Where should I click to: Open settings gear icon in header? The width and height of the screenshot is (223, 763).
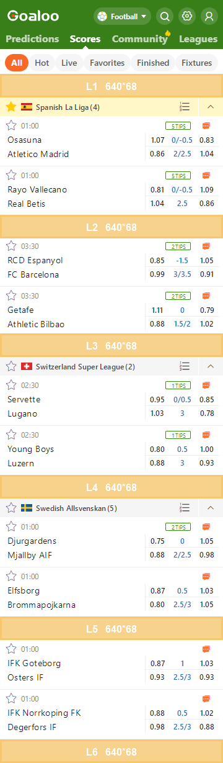(x=186, y=16)
